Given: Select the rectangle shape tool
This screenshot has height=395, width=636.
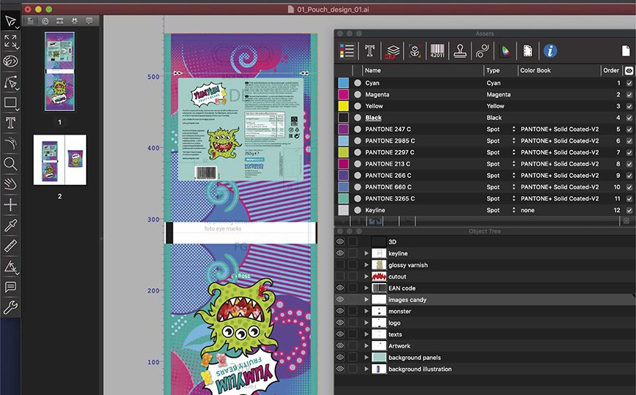Looking at the screenshot, I should tap(10, 102).
